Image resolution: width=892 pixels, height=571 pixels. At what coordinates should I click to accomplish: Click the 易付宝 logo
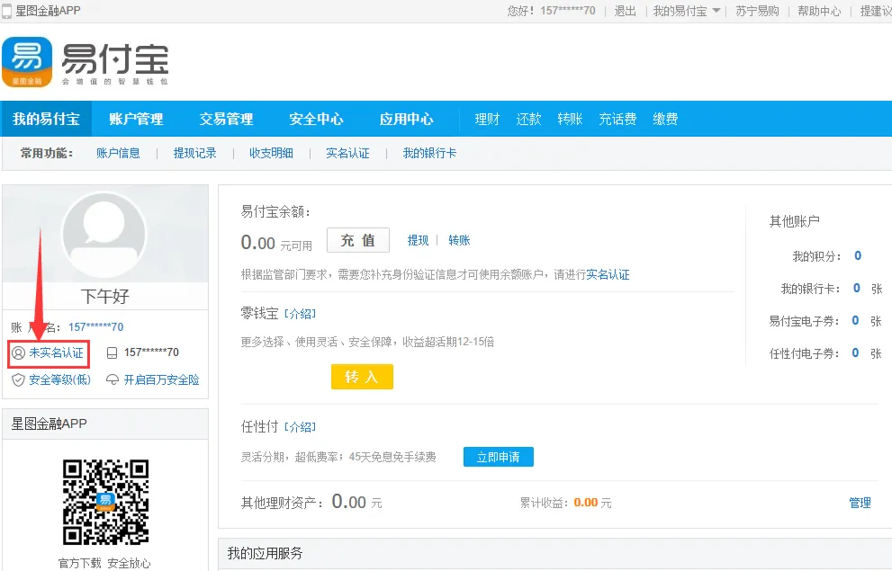coord(86,62)
